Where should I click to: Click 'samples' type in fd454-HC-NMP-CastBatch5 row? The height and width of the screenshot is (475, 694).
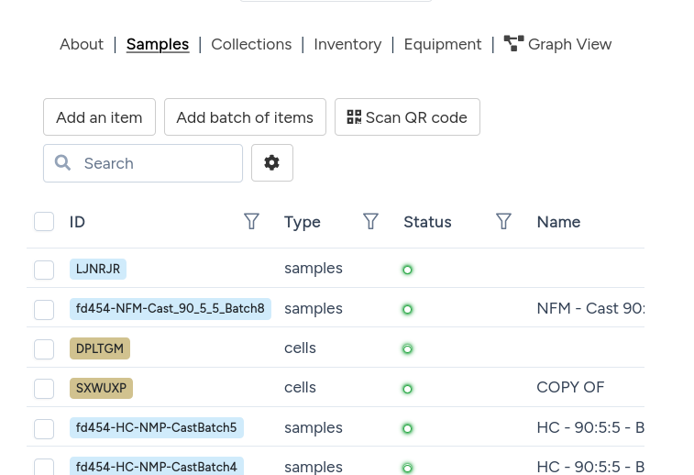tap(314, 427)
